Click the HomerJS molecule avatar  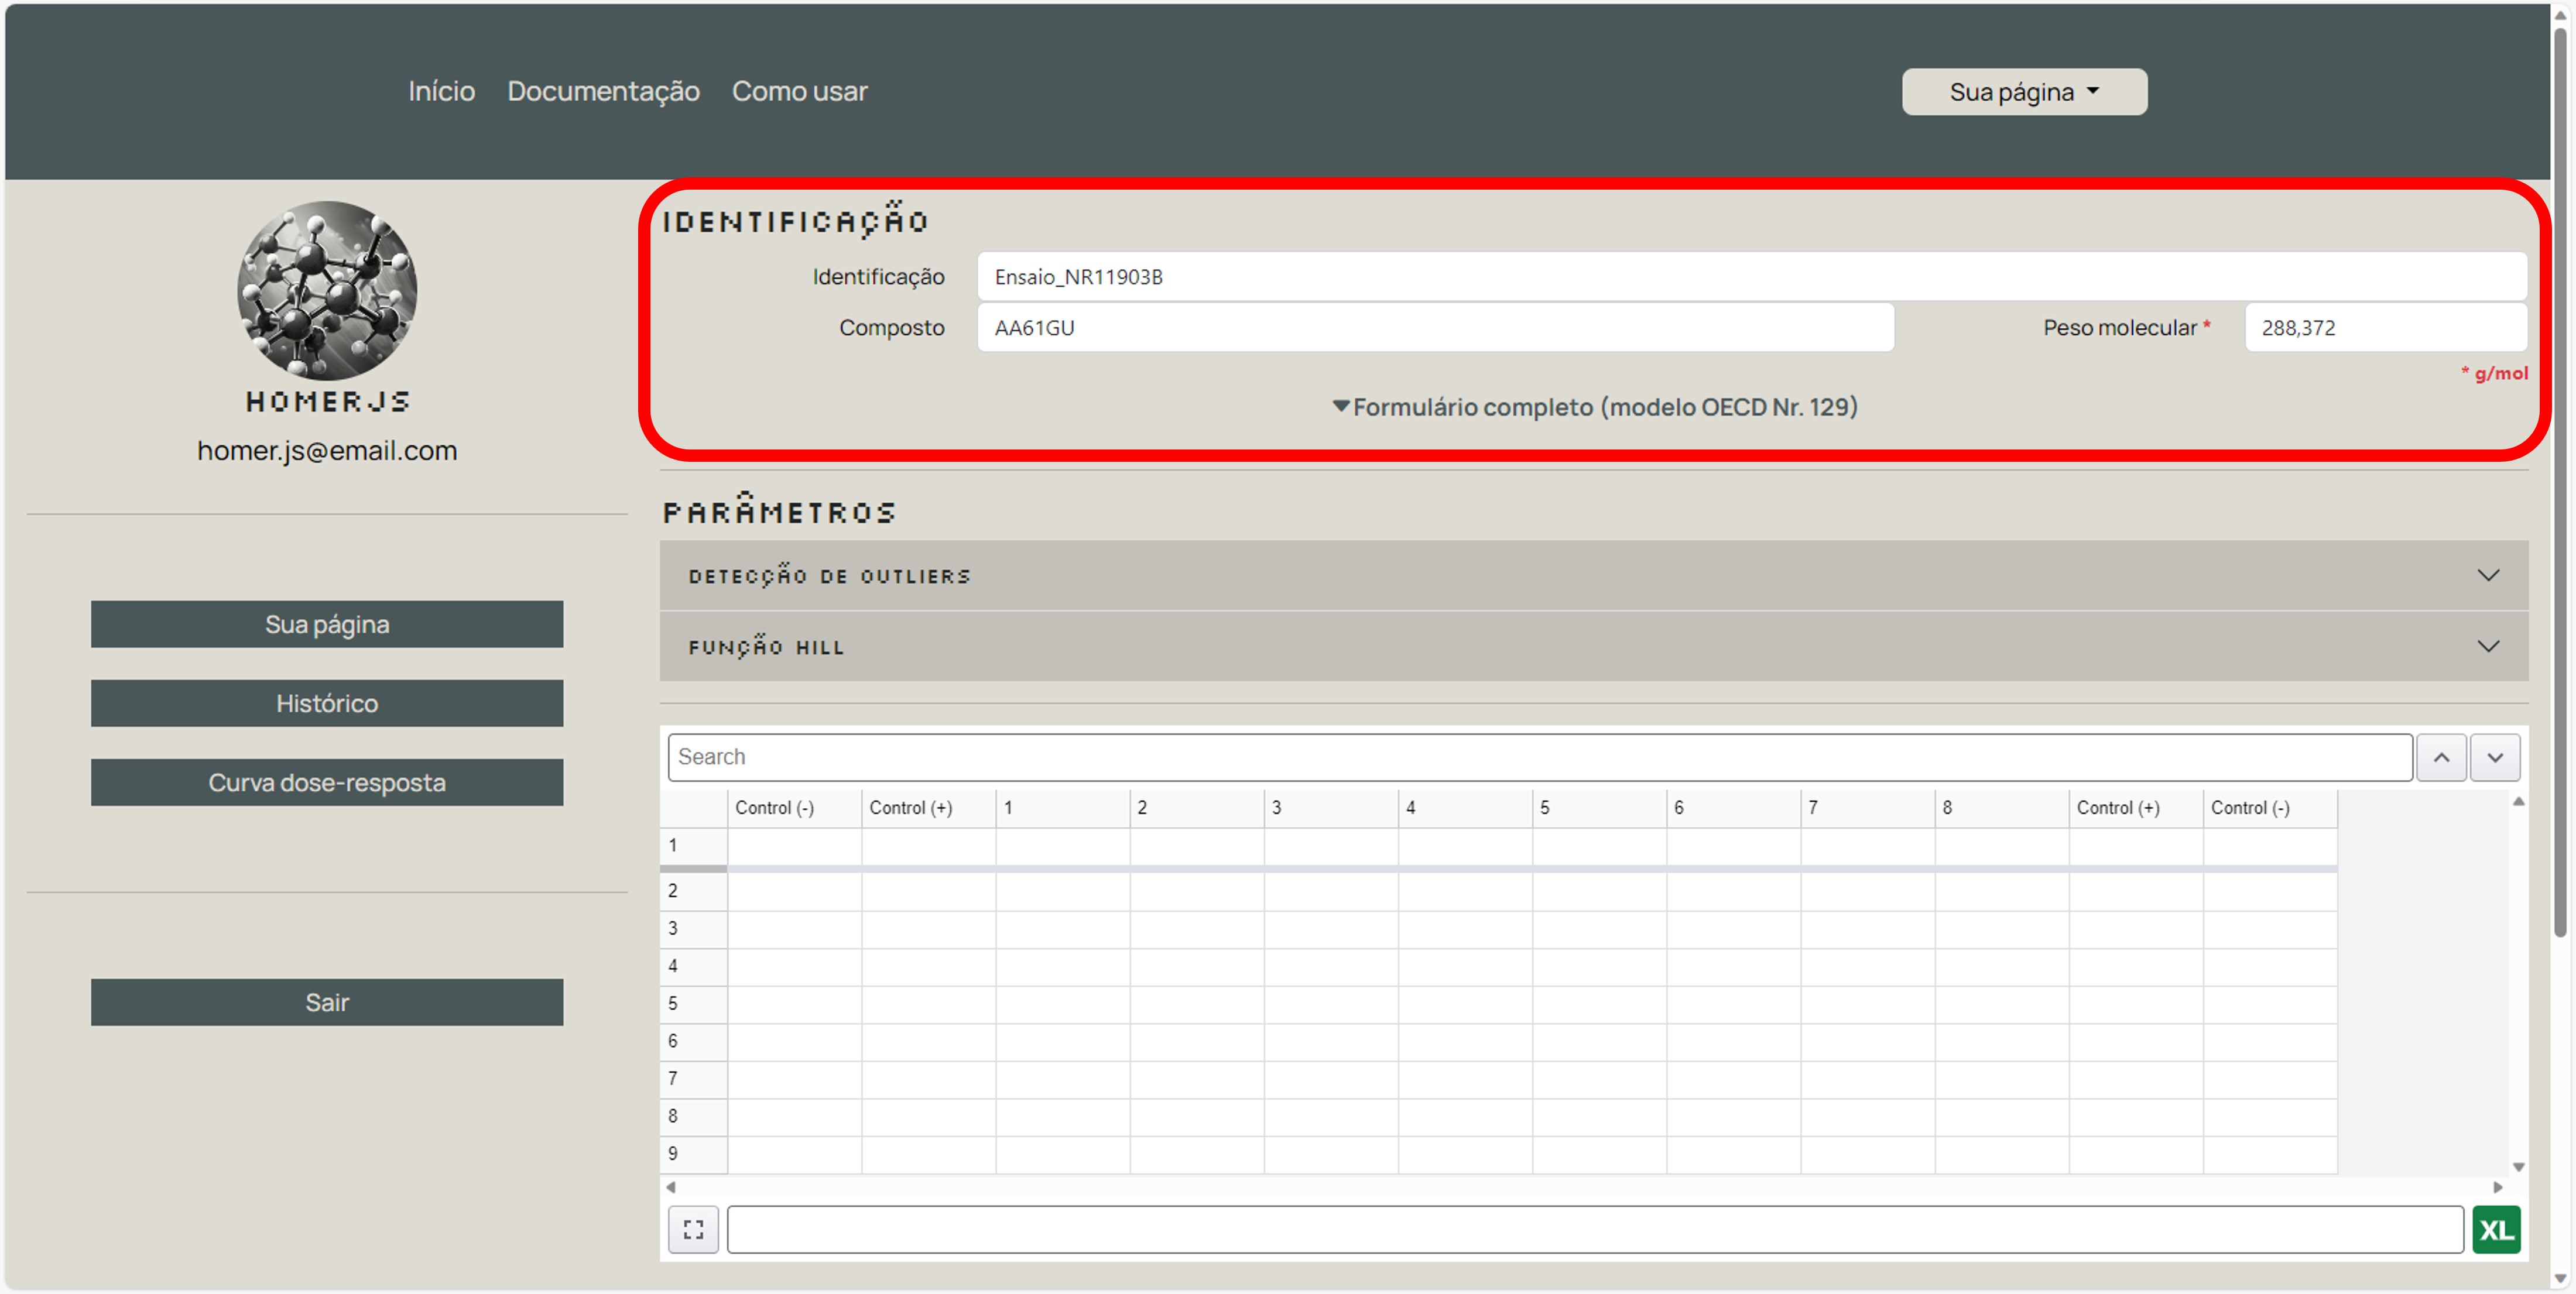pyautogui.click(x=327, y=290)
